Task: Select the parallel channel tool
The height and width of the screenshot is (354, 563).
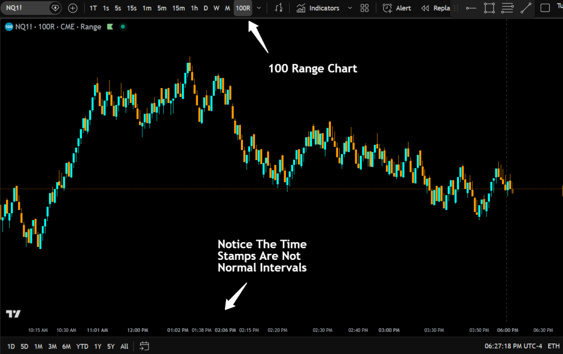Action: [x=507, y=8]
